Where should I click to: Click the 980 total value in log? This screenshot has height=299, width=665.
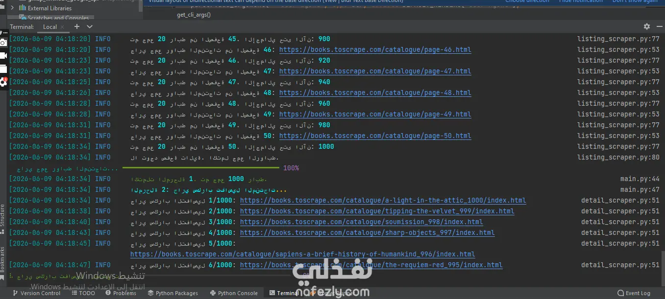324,125
